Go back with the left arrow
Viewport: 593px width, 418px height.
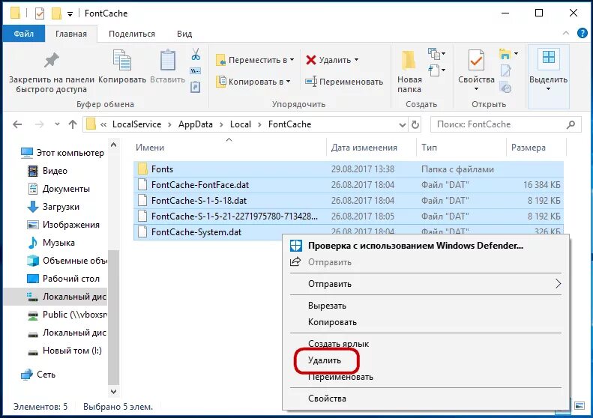[17, 124]
